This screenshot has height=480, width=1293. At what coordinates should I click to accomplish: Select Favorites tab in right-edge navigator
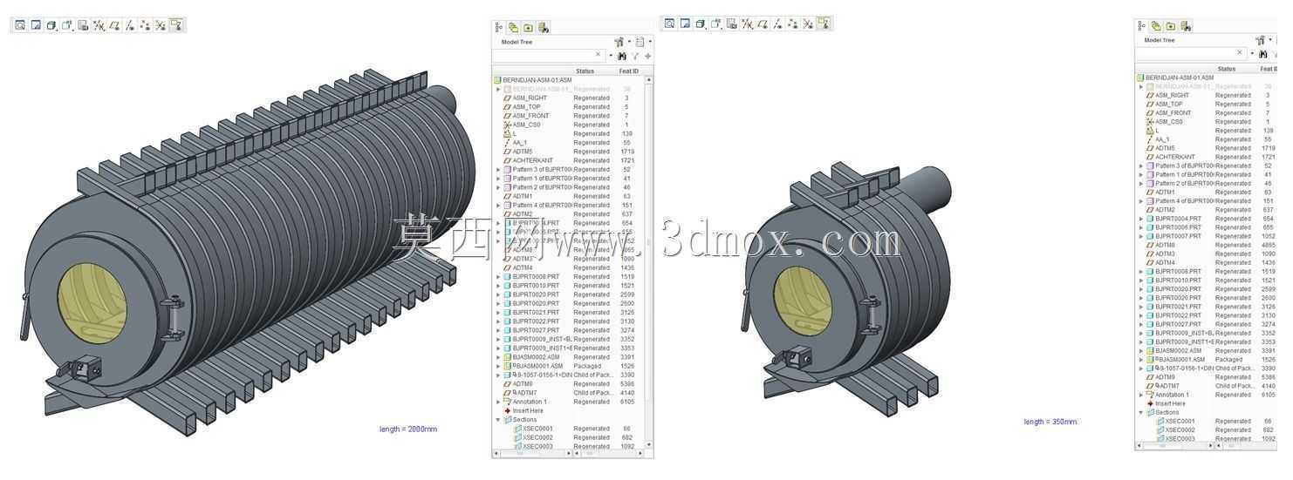pos(1186,26)
